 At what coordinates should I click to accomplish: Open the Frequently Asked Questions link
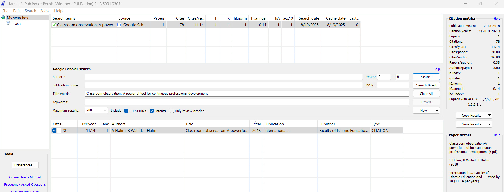tap(25, 184)
